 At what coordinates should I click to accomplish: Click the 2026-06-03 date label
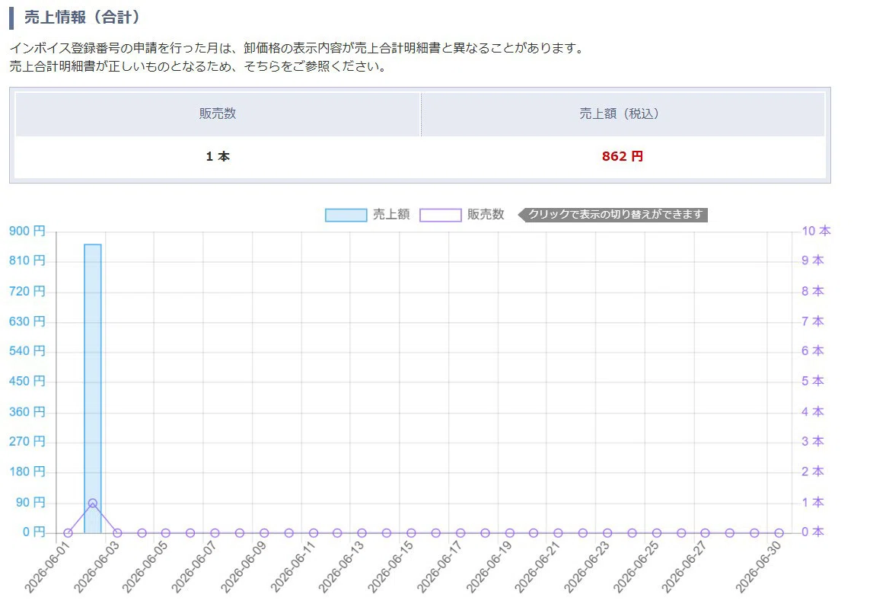click(96, 567)
